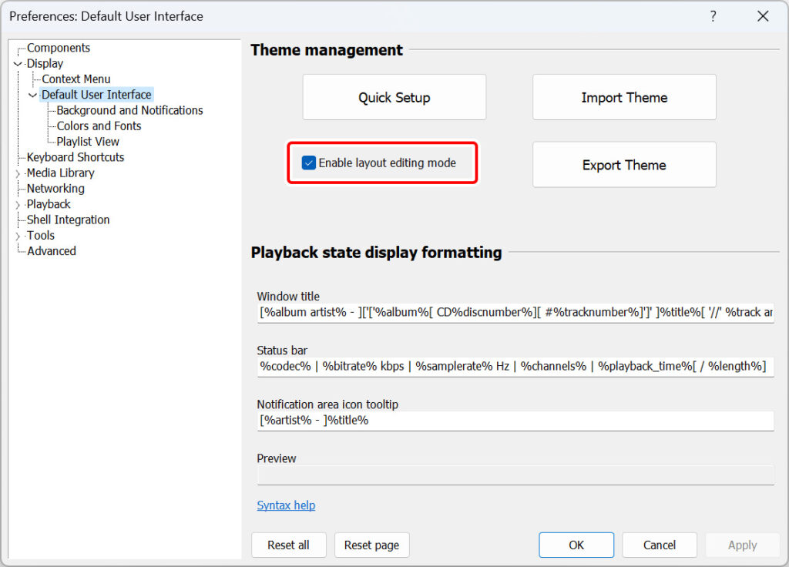Open the Syntax help link

(286, 505)
